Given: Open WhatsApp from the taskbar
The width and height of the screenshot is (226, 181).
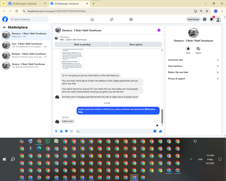Looking at the screenshot, I should pyautogui.click(x=47, y=141).
